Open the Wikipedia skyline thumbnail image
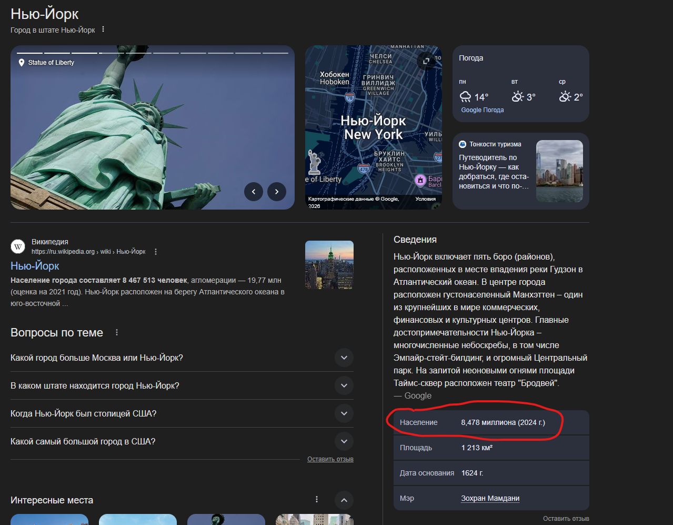This screenshot has height=525, width=673. (x=329, y=265)
